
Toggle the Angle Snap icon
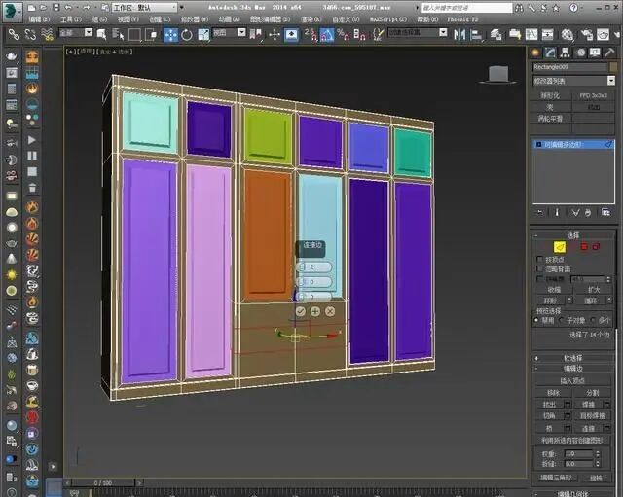tap(327, 35)
